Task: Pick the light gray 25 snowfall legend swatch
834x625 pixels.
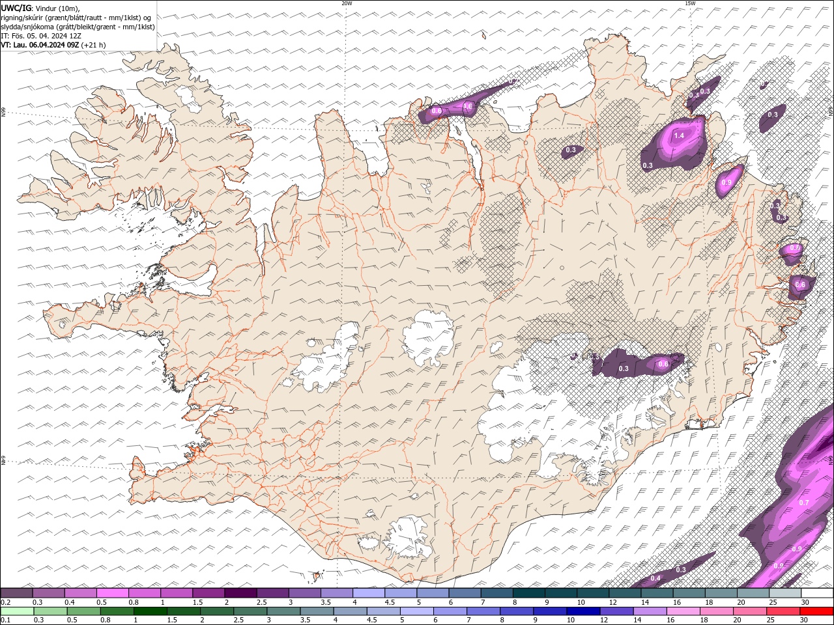Action: coord(785,593)
